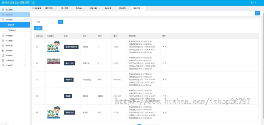Click the highlighted current page number button
264x125 pixels.
coord(139,124)
